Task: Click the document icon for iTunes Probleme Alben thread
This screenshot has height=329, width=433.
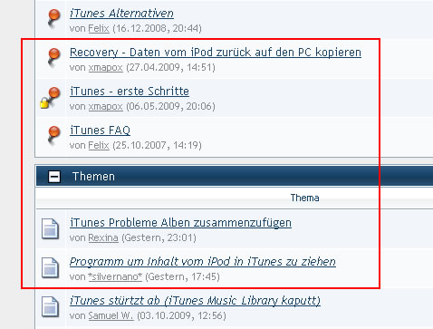Action: pos(50,228)
